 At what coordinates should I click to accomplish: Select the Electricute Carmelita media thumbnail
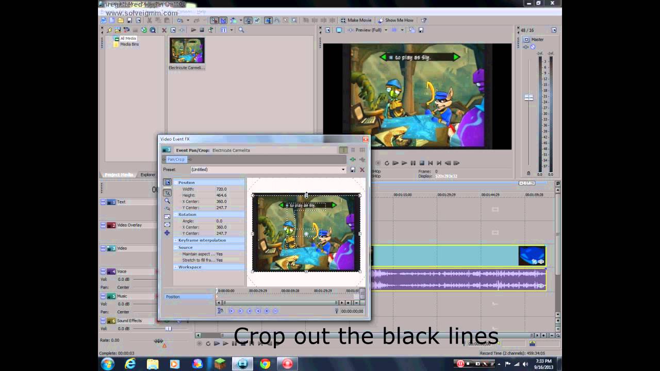pos(187,50)
